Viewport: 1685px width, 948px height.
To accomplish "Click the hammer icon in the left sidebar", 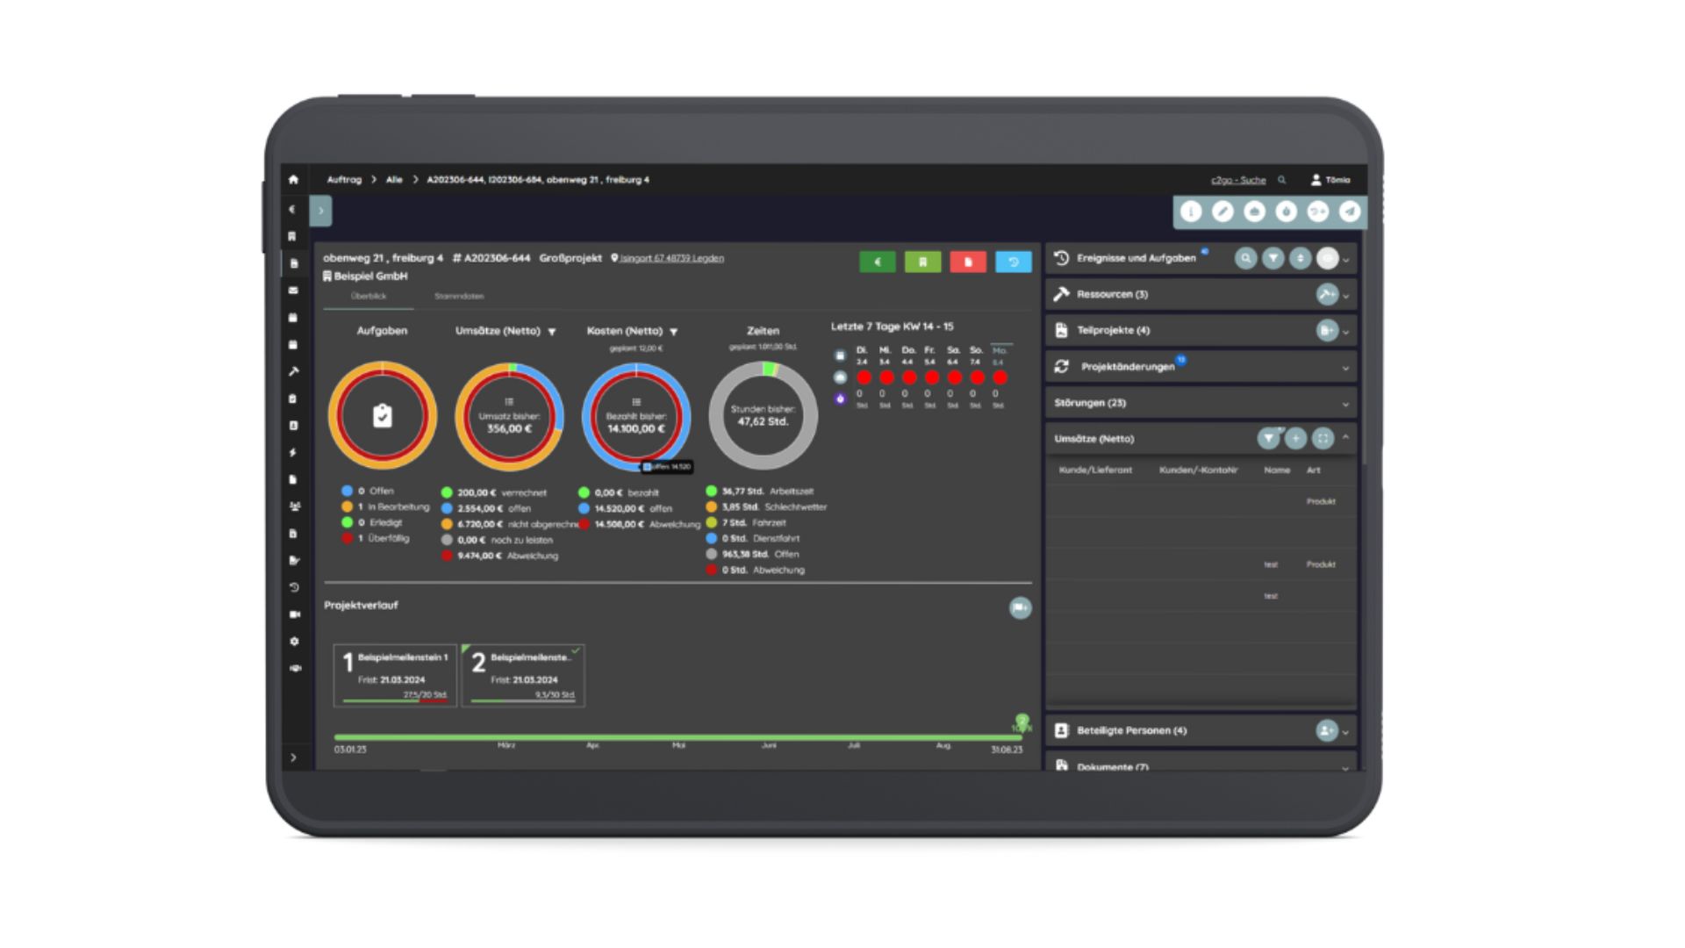I will (293, 371).
